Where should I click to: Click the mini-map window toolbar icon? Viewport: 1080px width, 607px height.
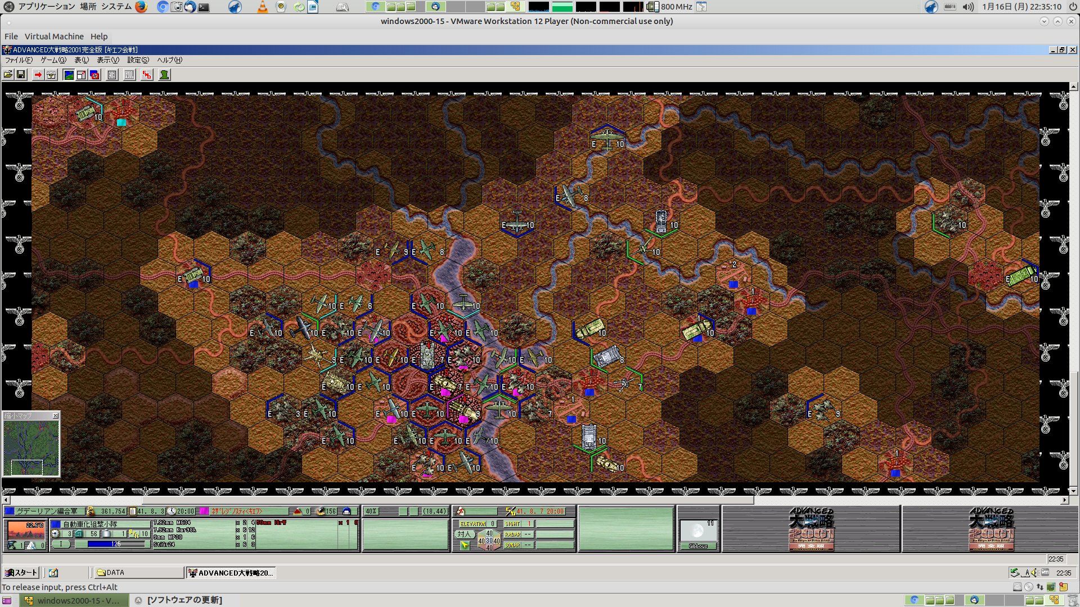click(x=82, y=75)
